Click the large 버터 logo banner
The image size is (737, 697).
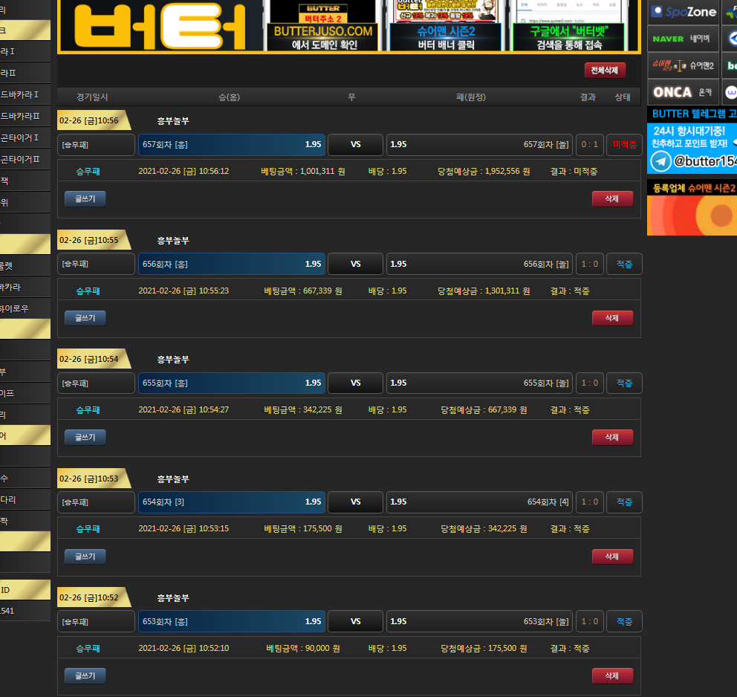pos(160,27)
